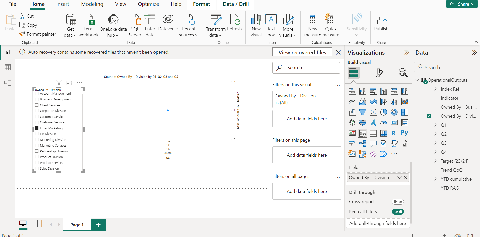Viewport: 480px width, 237px height.
Task: Switch to the Modeling tab
Action: (92, 4)
